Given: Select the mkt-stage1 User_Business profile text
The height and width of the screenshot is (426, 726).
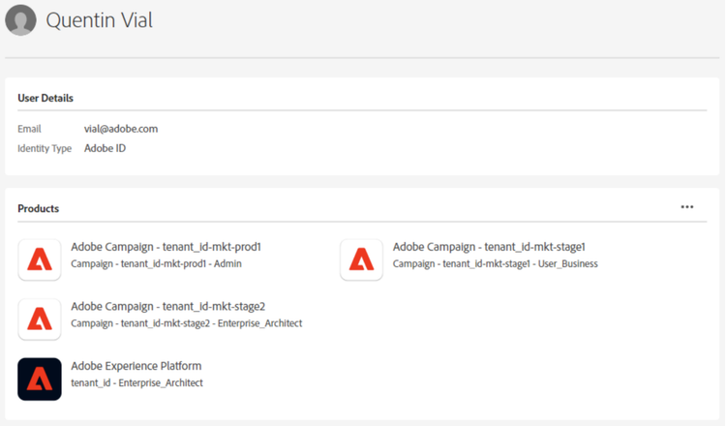Looking at the screenshot, I should click(x=495, y=263).
